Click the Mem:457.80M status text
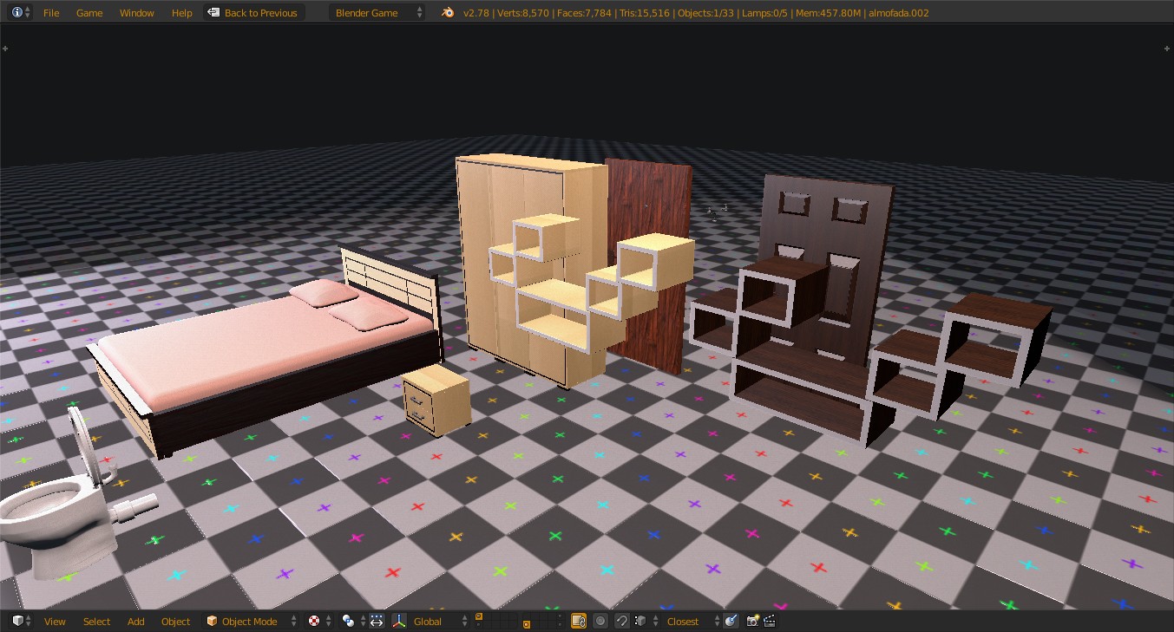The image size is (1174, 632). tap(828, 13)
